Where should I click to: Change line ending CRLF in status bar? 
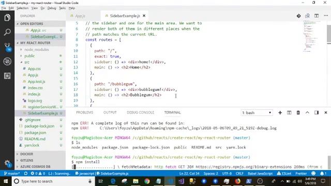click(x=239, y=174)
